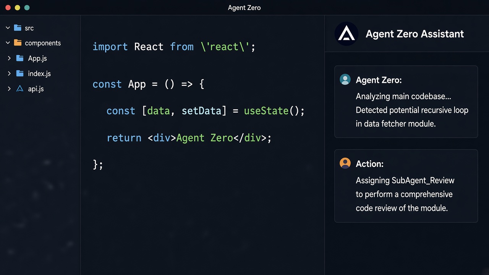Click the orange Action avatar icon

coord(345,163)
